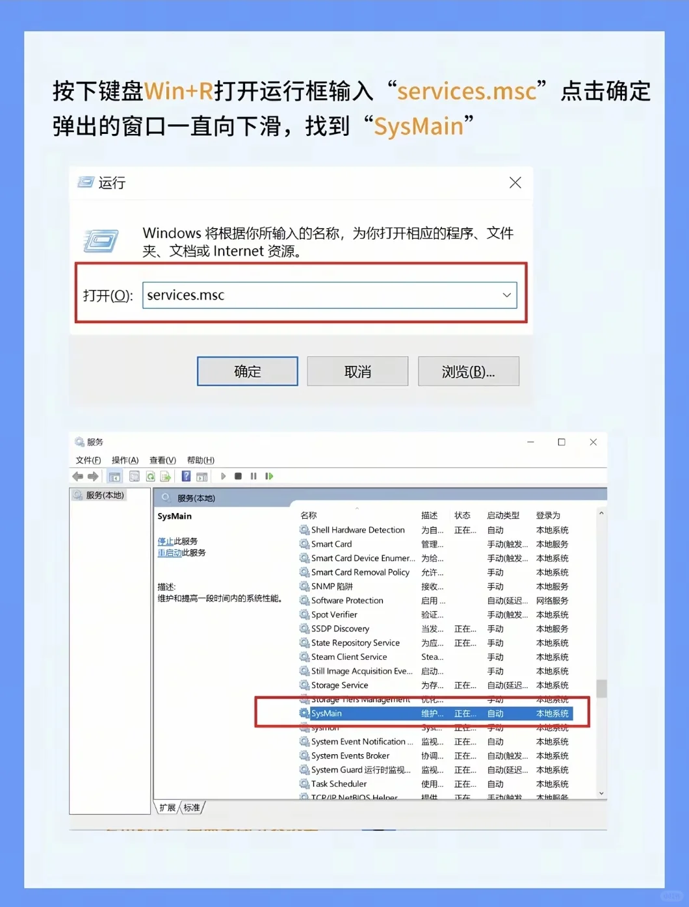Viewport: 689px width, 907px height.
Task: Click the Forward navigation arrow dropdown
Action: click(93, 476)
